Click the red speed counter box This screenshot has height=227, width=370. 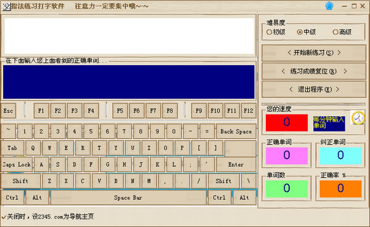pos(287,122)
